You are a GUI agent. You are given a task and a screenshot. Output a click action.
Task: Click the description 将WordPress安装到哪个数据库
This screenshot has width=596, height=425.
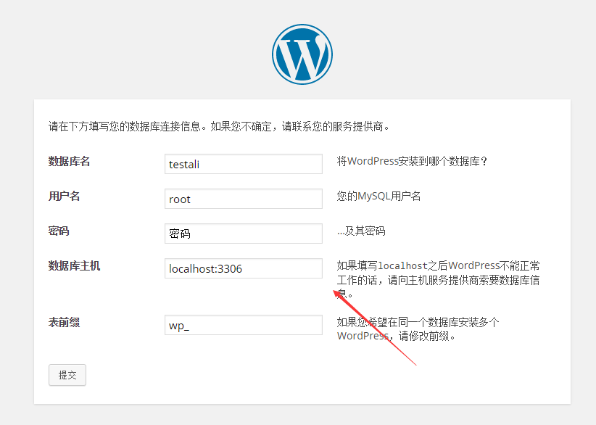pos(412,162)
